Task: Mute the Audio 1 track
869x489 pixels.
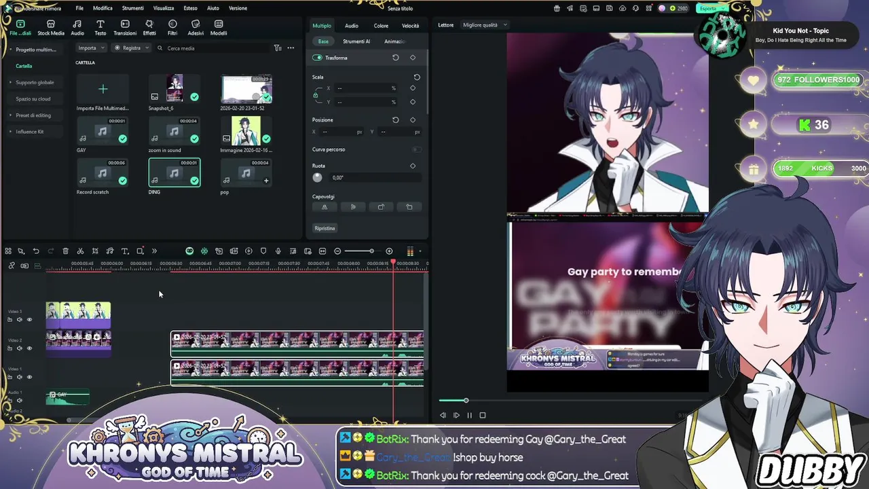Action: point(19,401)
